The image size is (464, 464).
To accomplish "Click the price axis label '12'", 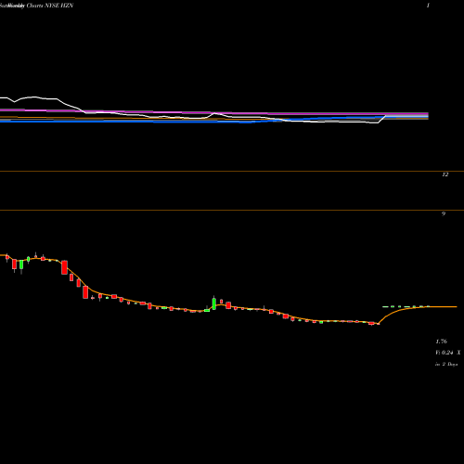I will pyautogui.click(x=445, y=174).
